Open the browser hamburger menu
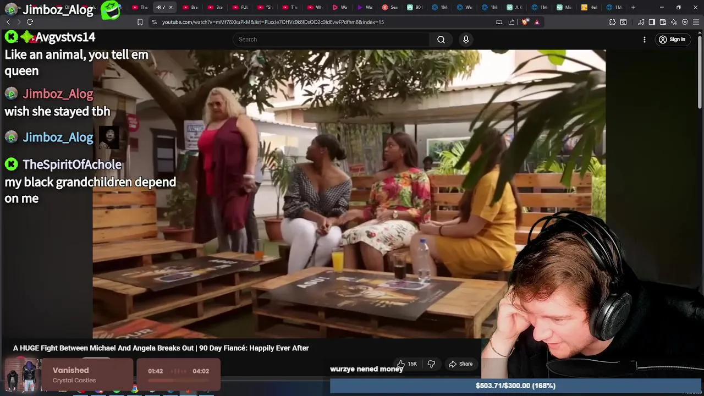This screenshot has height=396, width=704. point(696,22)
